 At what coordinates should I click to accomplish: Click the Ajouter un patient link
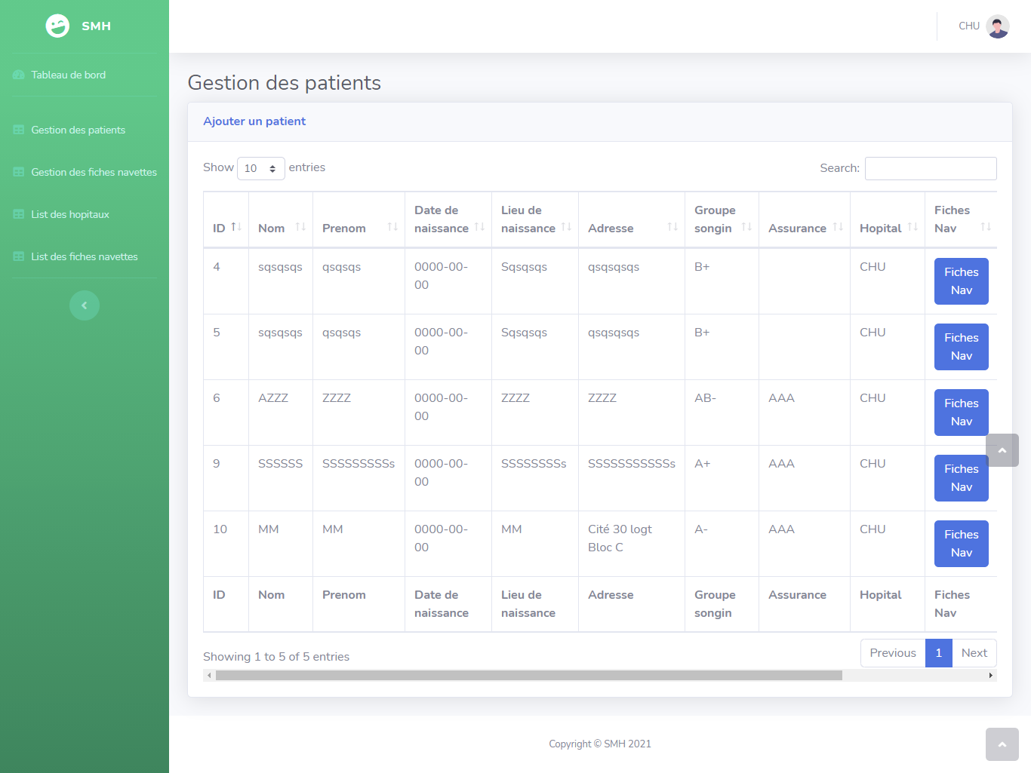[x=254, y=121]
